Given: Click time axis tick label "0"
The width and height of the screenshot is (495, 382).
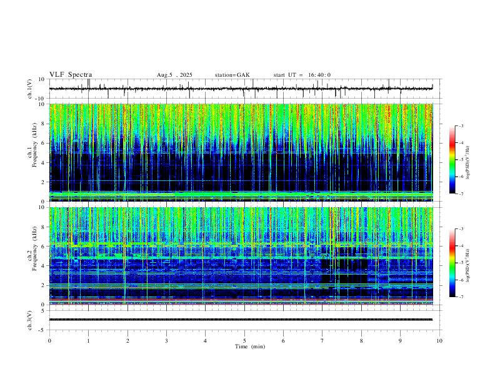Looking at the screenshot, I should pyautogui.click(x=49, y=341).
